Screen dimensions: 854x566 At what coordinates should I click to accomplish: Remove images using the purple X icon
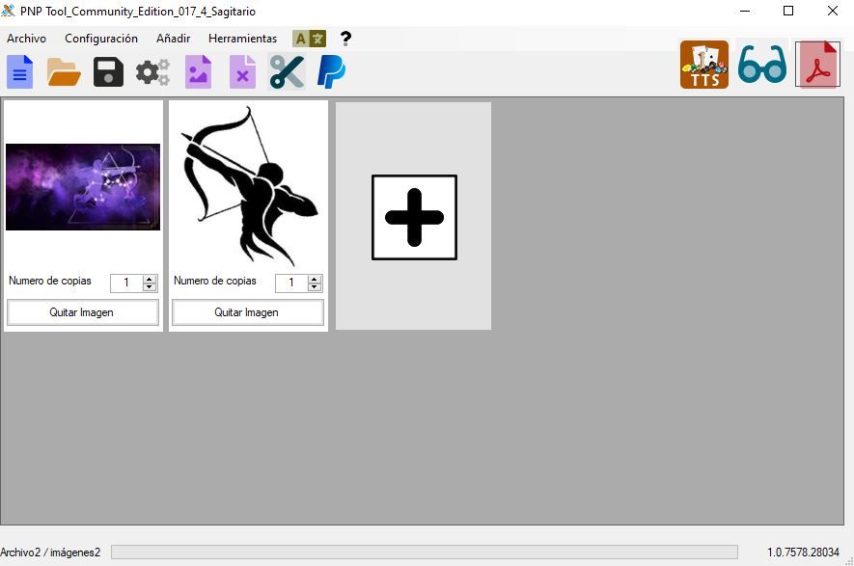coord(241,71)
